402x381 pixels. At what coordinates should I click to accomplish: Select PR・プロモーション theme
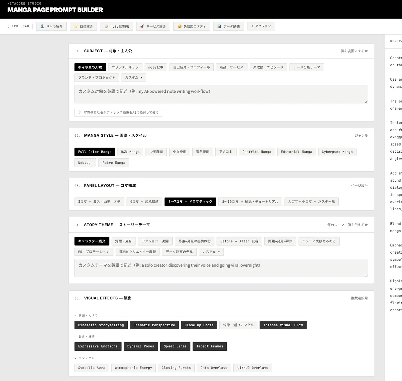click(94, 252)
